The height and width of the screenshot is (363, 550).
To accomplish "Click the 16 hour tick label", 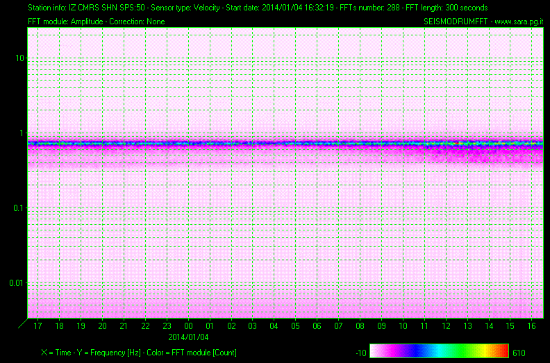I will tap(532, 326).
